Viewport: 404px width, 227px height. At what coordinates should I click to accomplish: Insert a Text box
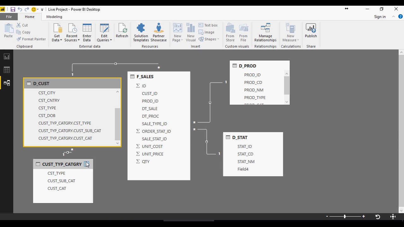(x=208, y=25)
